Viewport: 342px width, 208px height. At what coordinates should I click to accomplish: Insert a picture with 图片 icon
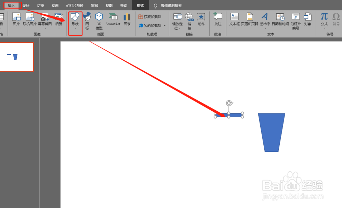[16, 19]
